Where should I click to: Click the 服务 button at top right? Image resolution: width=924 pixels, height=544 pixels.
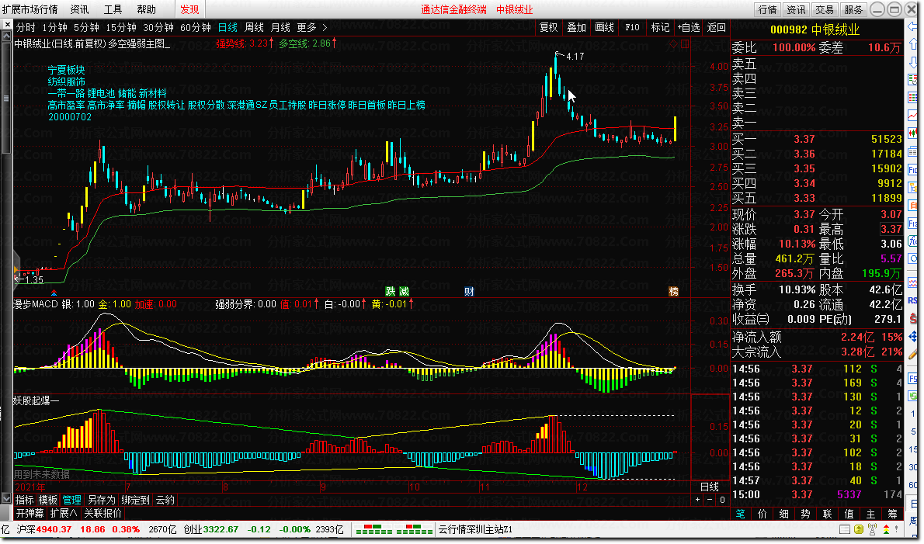coord(853,9)
